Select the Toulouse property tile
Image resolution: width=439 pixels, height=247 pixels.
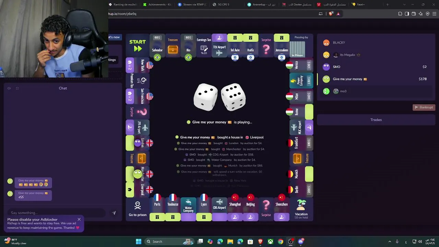(x=173, y=209)
